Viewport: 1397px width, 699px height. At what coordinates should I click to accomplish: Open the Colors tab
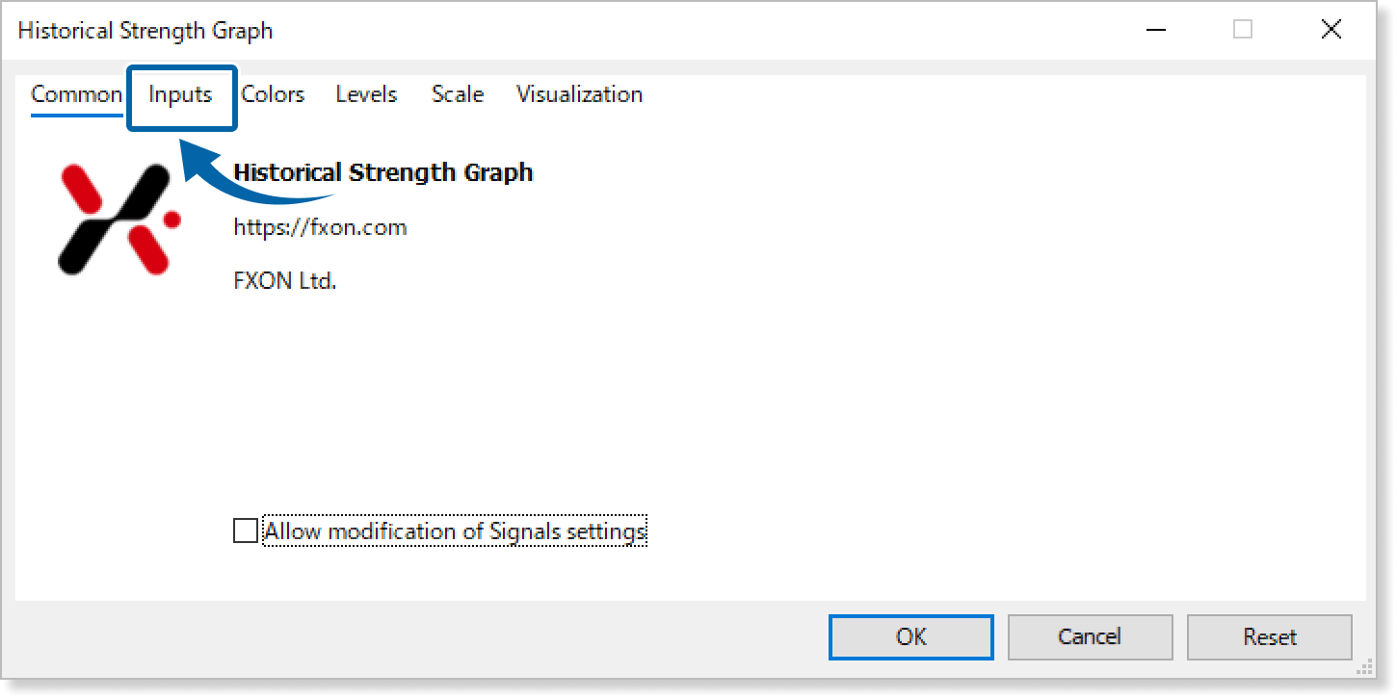273,94
